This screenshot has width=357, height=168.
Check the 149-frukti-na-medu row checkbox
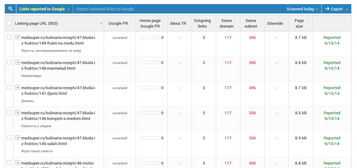point(9,37)
